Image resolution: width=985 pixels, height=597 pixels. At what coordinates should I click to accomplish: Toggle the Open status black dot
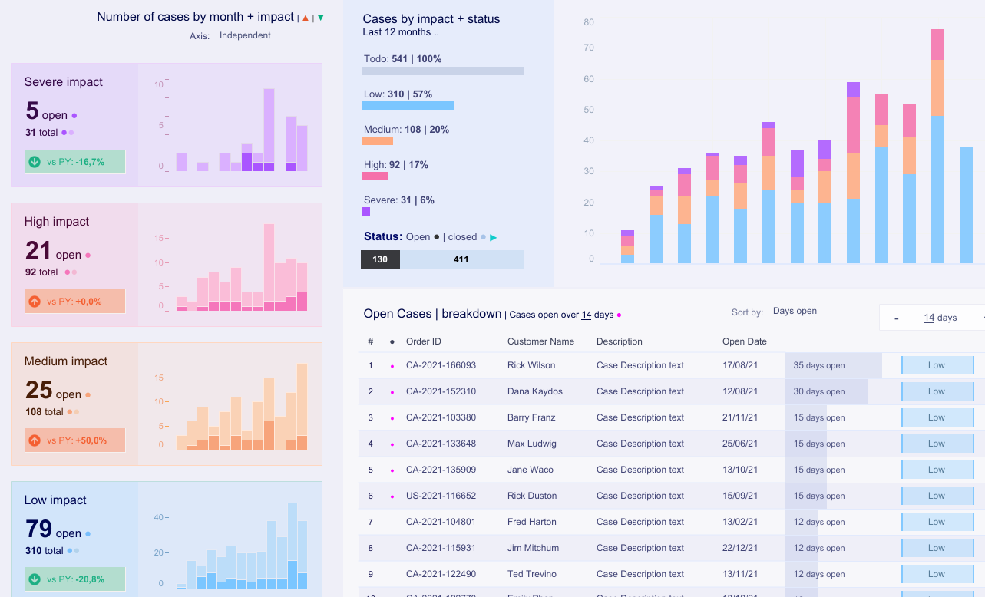coord(437,237)
